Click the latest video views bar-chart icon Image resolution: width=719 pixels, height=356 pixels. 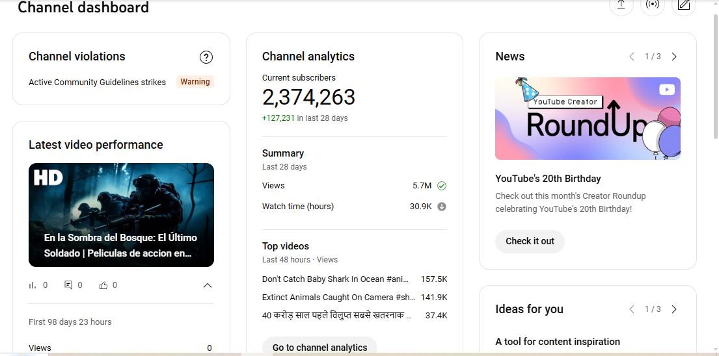(x=33, y=285)
